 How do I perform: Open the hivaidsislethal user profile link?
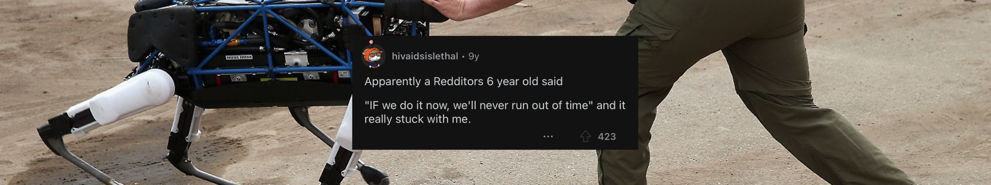[425, 56]
